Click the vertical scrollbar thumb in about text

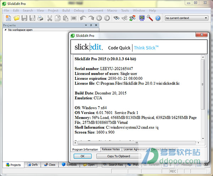pos(203,84)
